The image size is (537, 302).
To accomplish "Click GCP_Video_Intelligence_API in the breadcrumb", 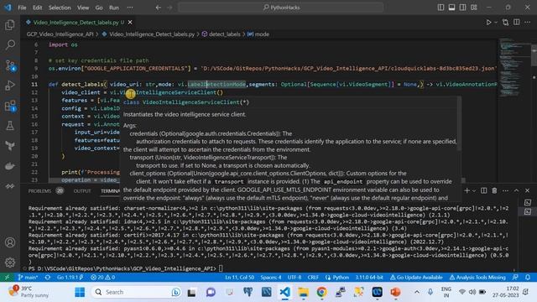I will [60, 34].
